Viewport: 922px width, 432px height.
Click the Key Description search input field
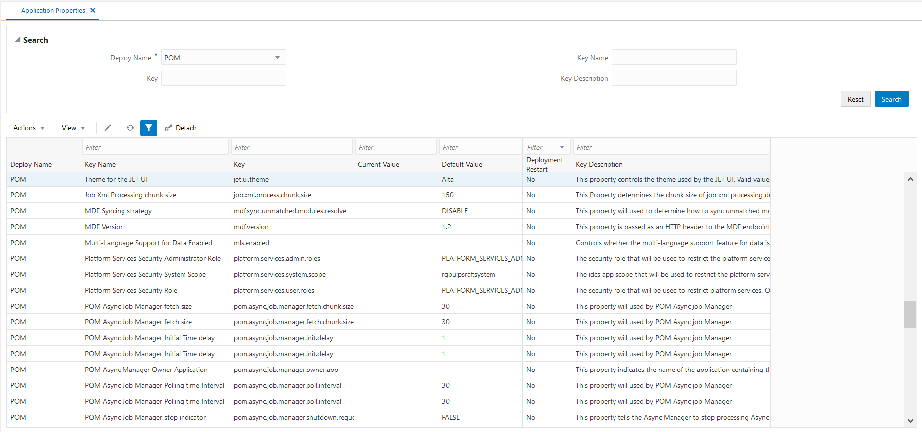coord(674,78)
